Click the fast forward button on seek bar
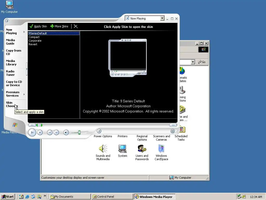Viewport: 266px width, 200px height. tap(173, 125)
